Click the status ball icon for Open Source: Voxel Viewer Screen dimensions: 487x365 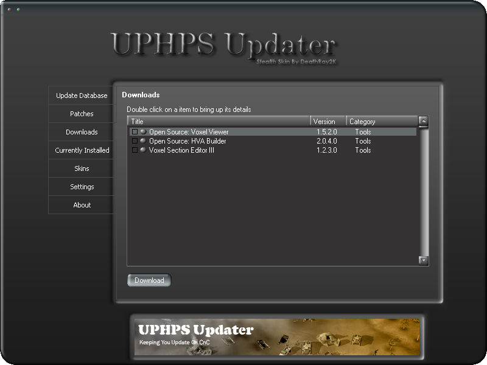coord(143,131)
